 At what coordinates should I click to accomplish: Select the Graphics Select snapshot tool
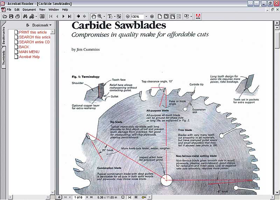(x=119, y=16)
